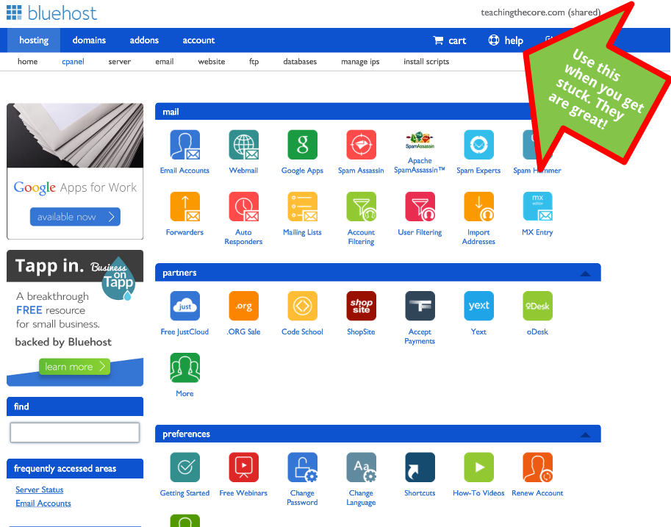
Task: Select the Renew Account icon
Action: [x=537, y=467]
